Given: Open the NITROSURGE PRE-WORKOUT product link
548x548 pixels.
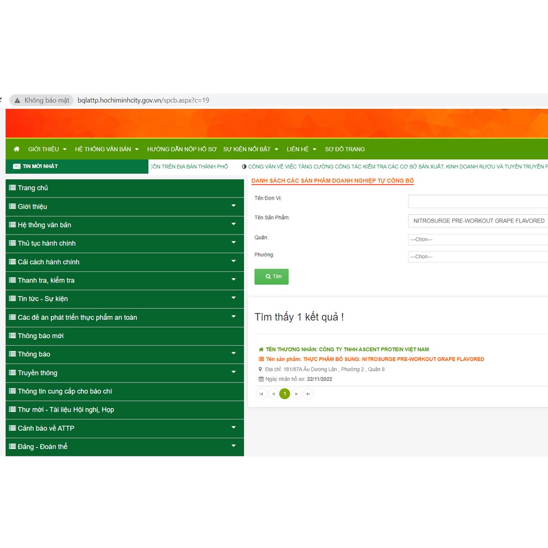Looking at the screenshot, I should (375, 359).
